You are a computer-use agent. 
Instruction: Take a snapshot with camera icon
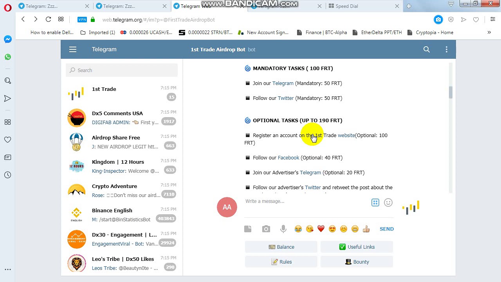[x=438, y=20]
